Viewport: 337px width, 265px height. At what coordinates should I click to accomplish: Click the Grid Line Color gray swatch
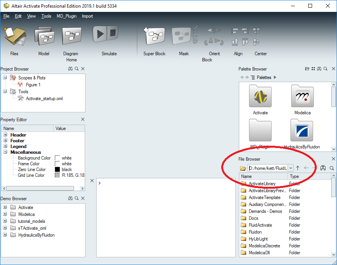click(x=57, y=175)
